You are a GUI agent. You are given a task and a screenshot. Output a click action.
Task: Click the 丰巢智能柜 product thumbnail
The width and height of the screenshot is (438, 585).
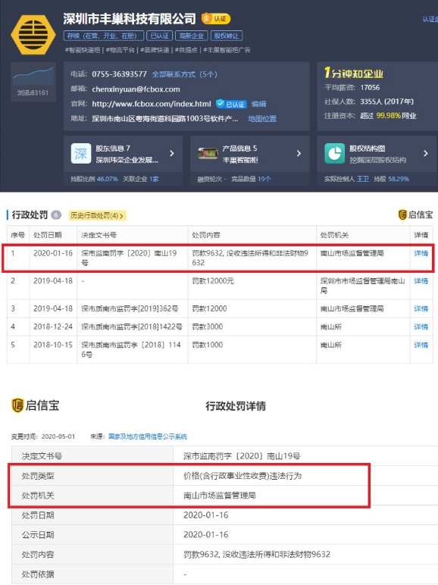tap(208, 153)
